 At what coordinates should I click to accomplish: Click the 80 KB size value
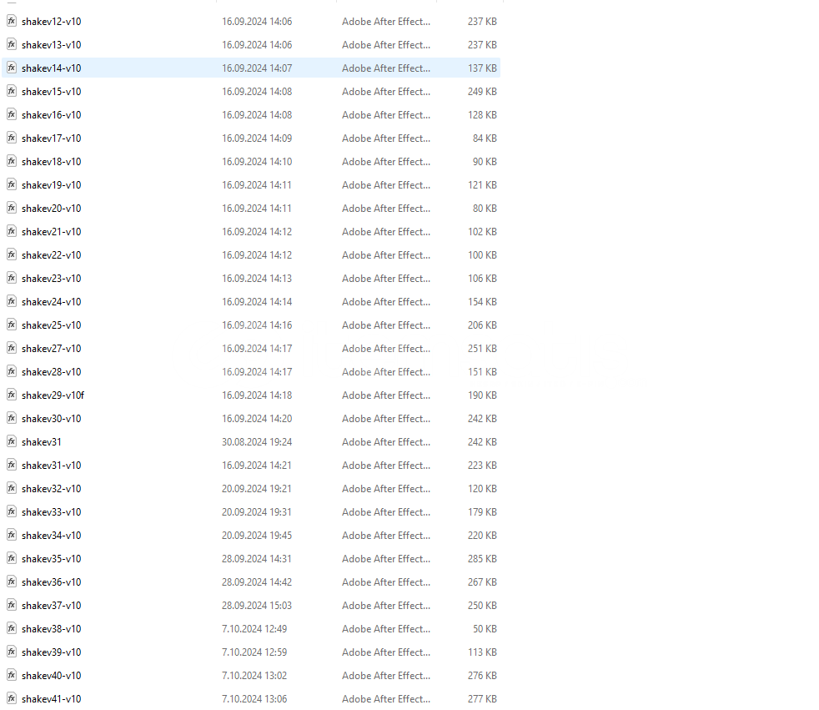click(485, 209)
